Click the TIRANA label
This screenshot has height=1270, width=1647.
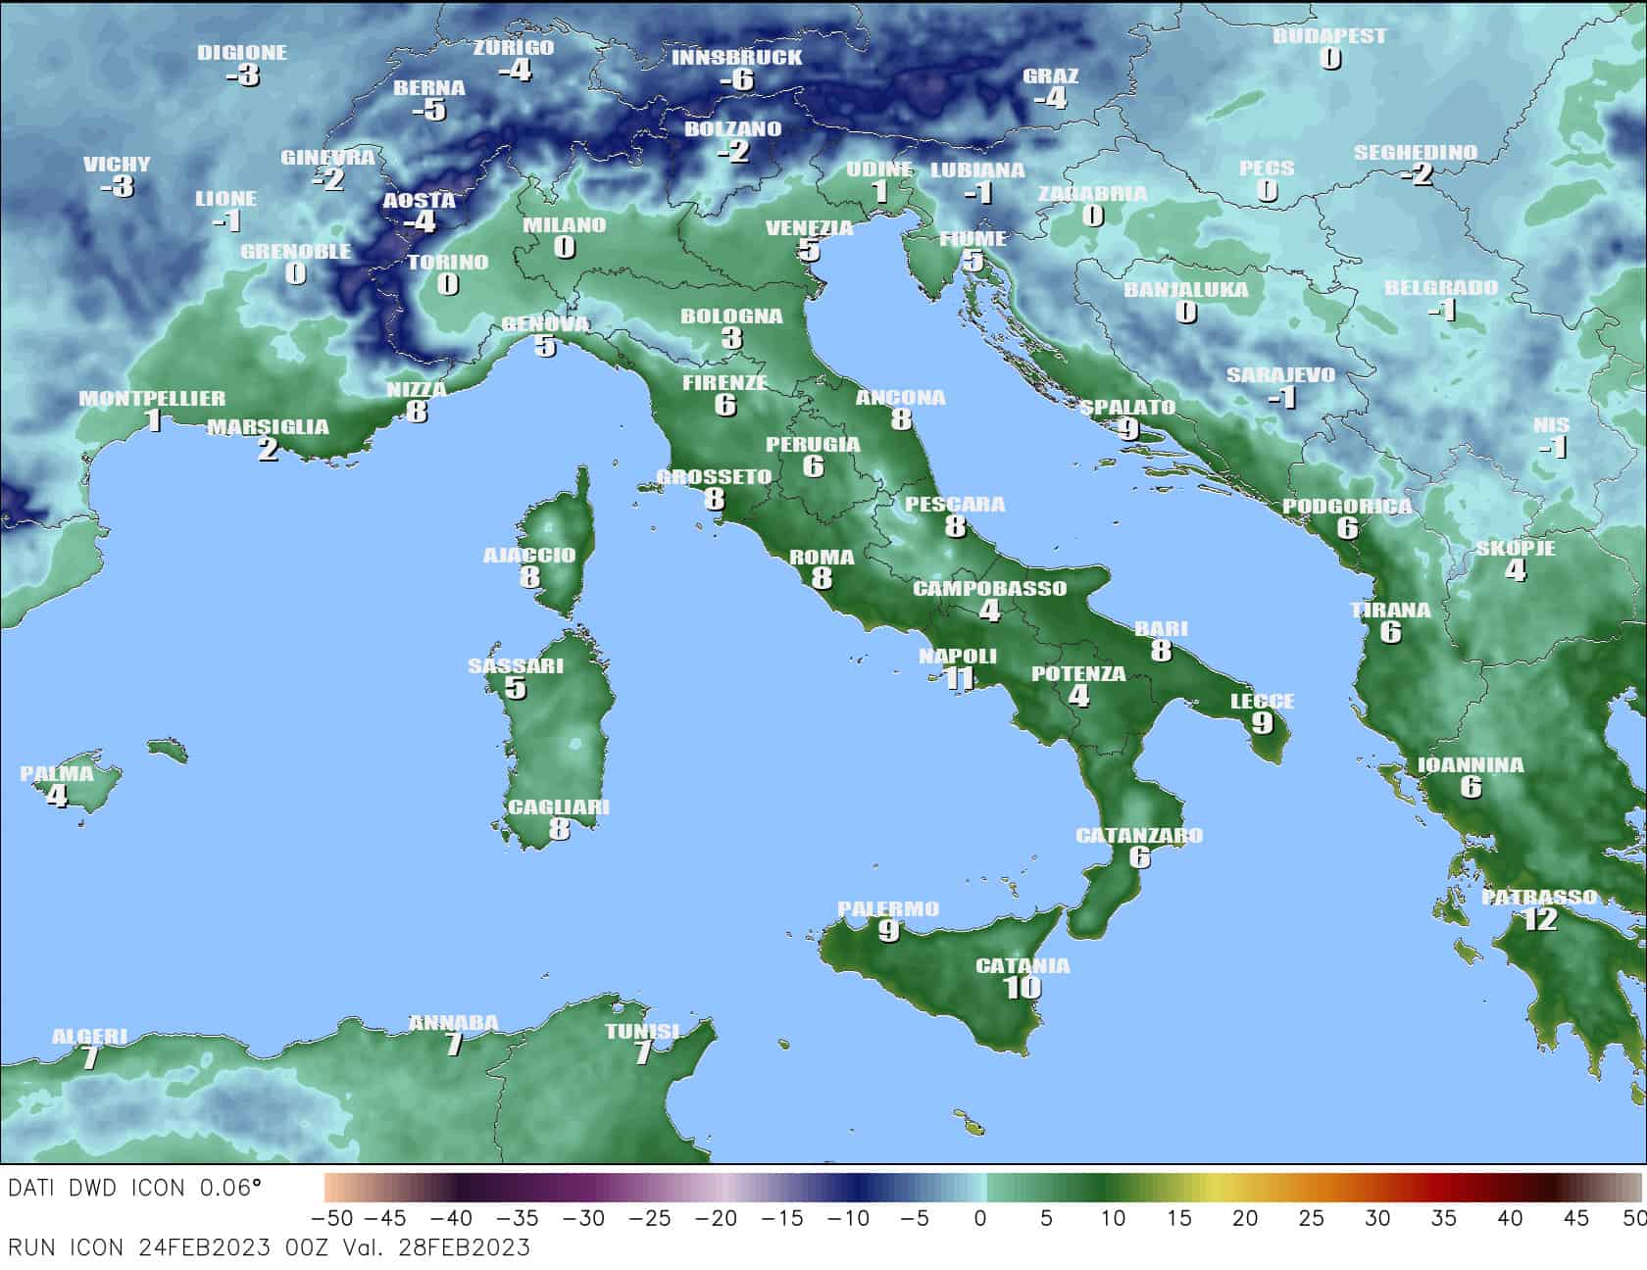tap(1390, 611)
